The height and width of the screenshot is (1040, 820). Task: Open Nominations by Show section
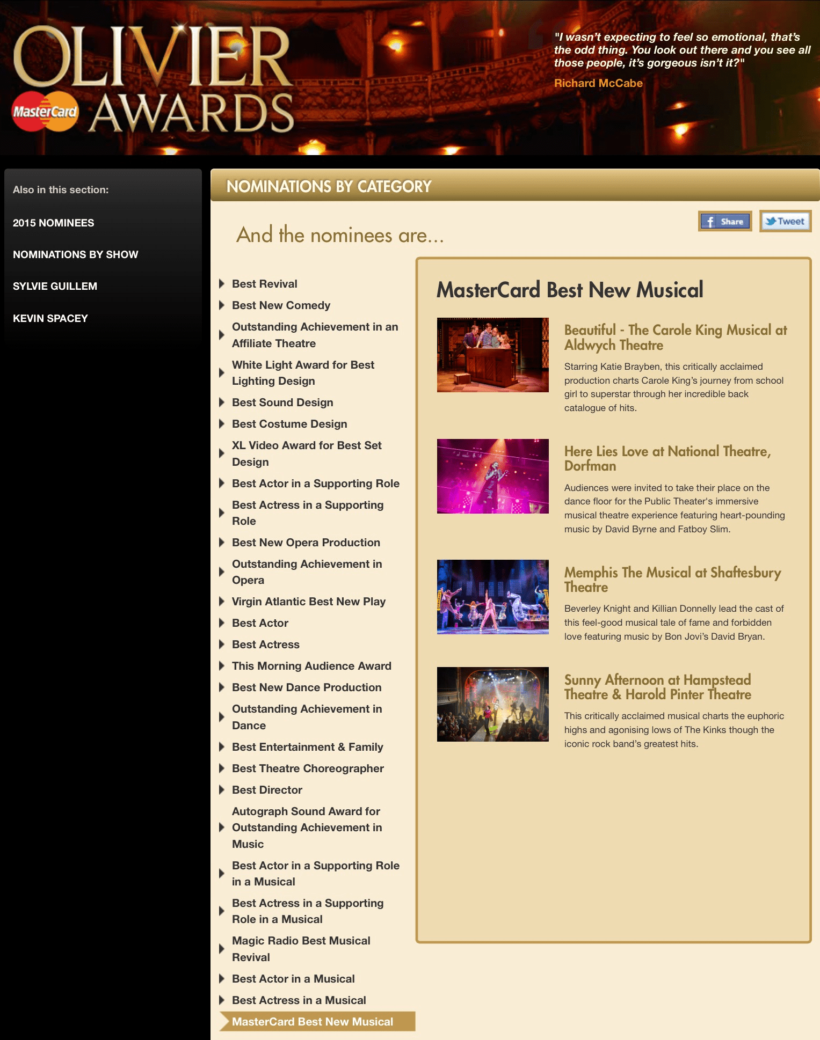75,254
